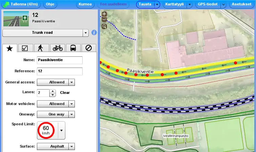Open the General access dropdown

pos(71,82)
